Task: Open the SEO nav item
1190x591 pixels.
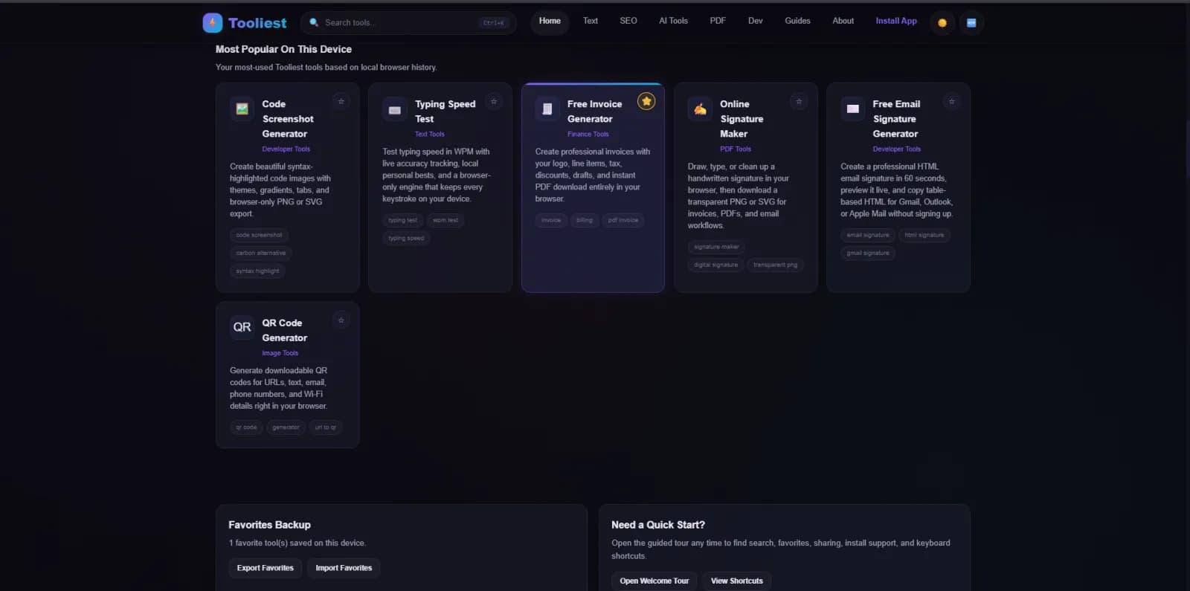Action: point(628,21)
